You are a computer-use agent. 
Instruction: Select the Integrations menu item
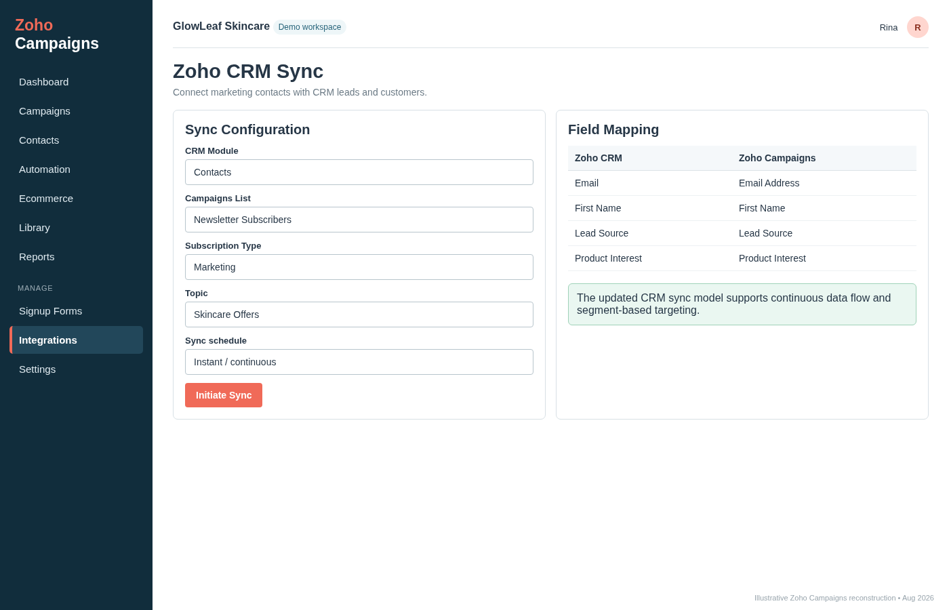76,340
